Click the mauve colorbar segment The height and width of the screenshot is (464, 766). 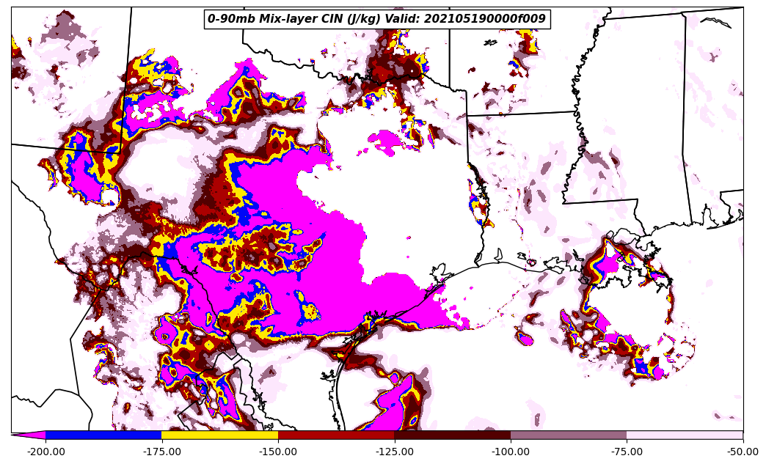tap(569, 435)
